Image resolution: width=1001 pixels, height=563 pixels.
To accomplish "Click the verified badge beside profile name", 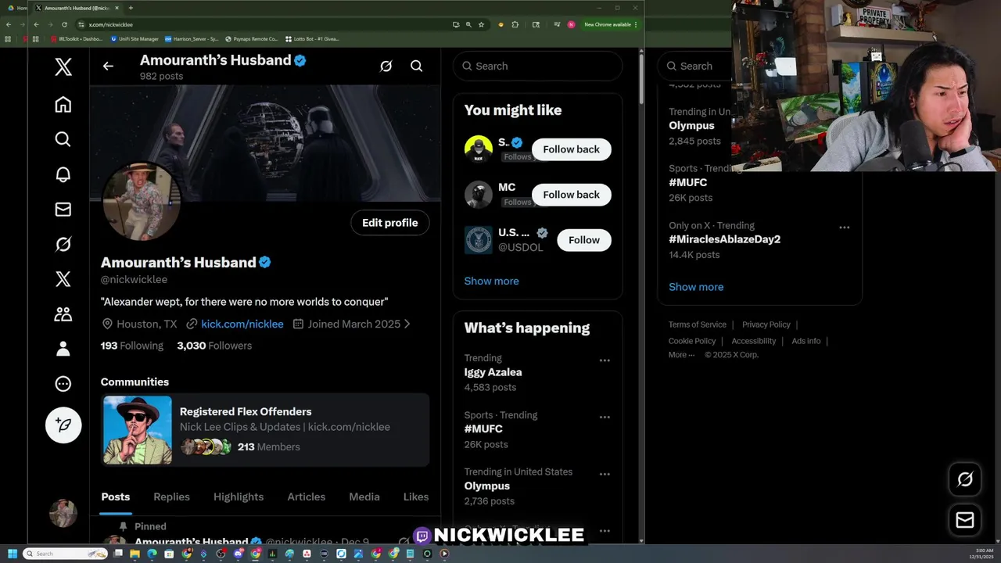I will pyautogui.click(x=265, y=263).
